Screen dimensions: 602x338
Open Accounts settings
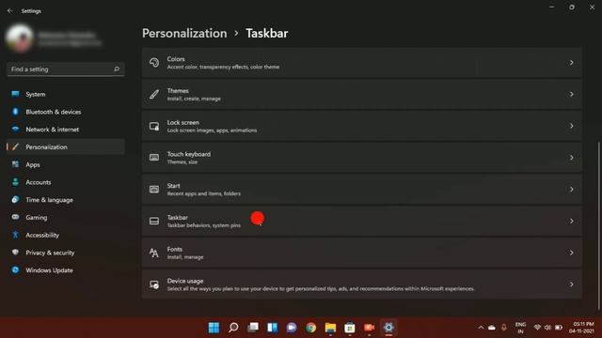(66, 182)
